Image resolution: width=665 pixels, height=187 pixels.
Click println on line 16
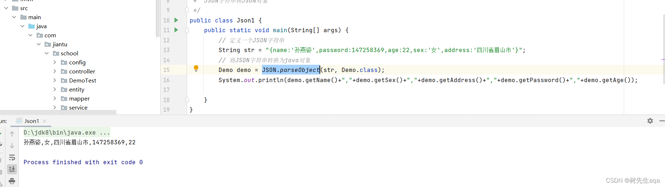coord(271,80)
